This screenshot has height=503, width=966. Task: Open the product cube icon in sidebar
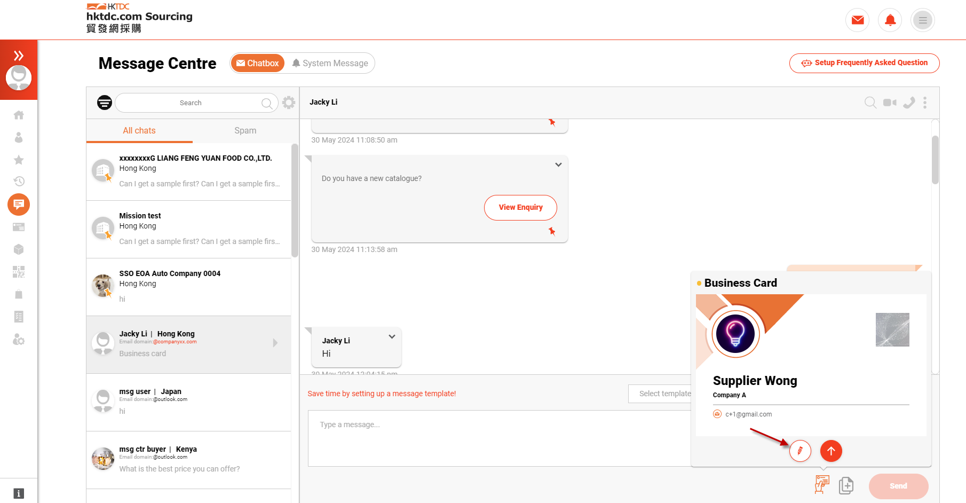(19, 249)
